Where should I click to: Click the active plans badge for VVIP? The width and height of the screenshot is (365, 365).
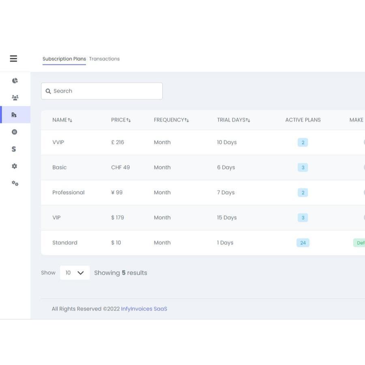click(x=303, y=142)
